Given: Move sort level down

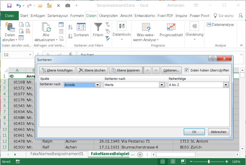Looking at the screenshot, I should point(156,70).
